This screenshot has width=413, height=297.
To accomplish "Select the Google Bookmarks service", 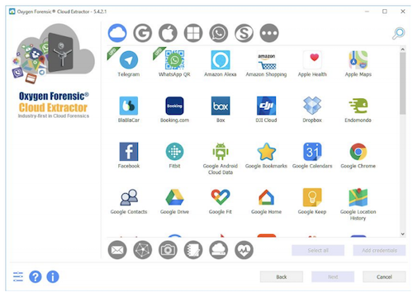I will point(266,155).
